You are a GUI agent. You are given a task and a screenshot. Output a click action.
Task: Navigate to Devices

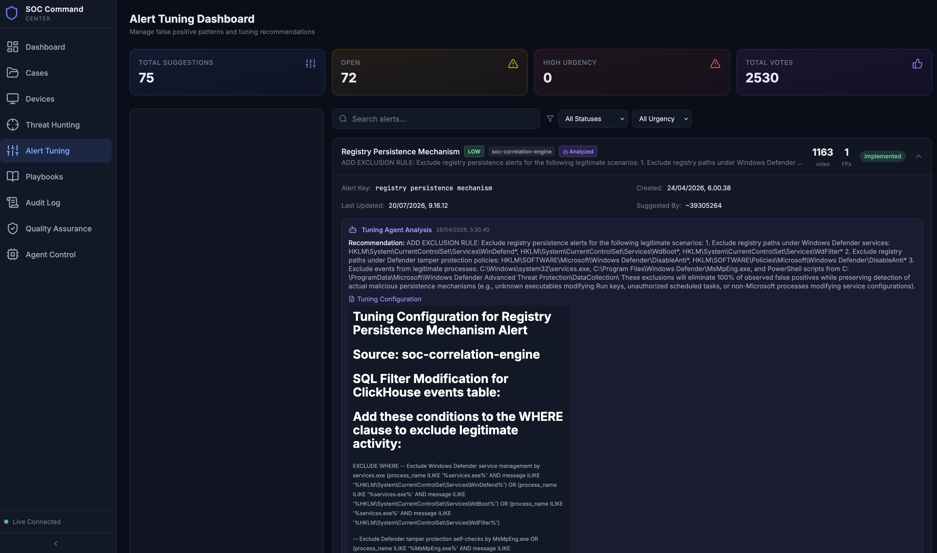[56, 99]
